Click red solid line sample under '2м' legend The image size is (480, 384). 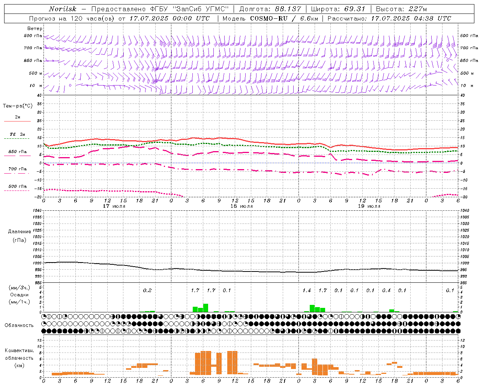(x=17, y=121)
